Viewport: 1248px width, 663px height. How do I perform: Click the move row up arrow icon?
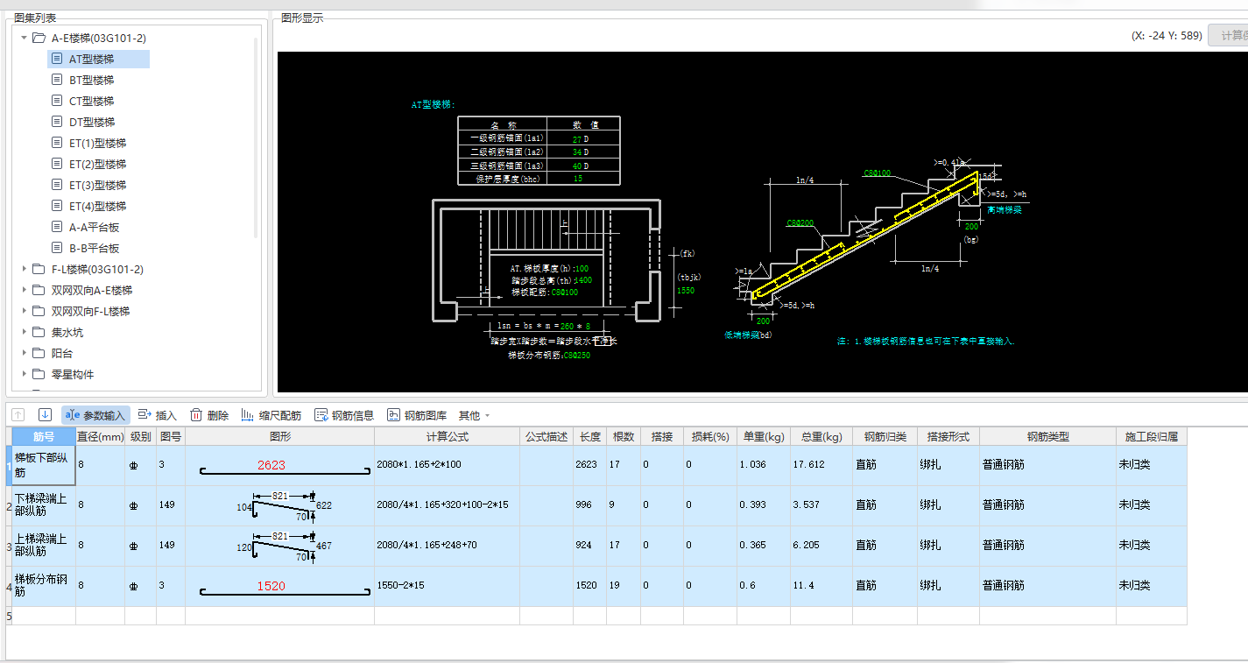pyautogui.click(x=18, y=415)
